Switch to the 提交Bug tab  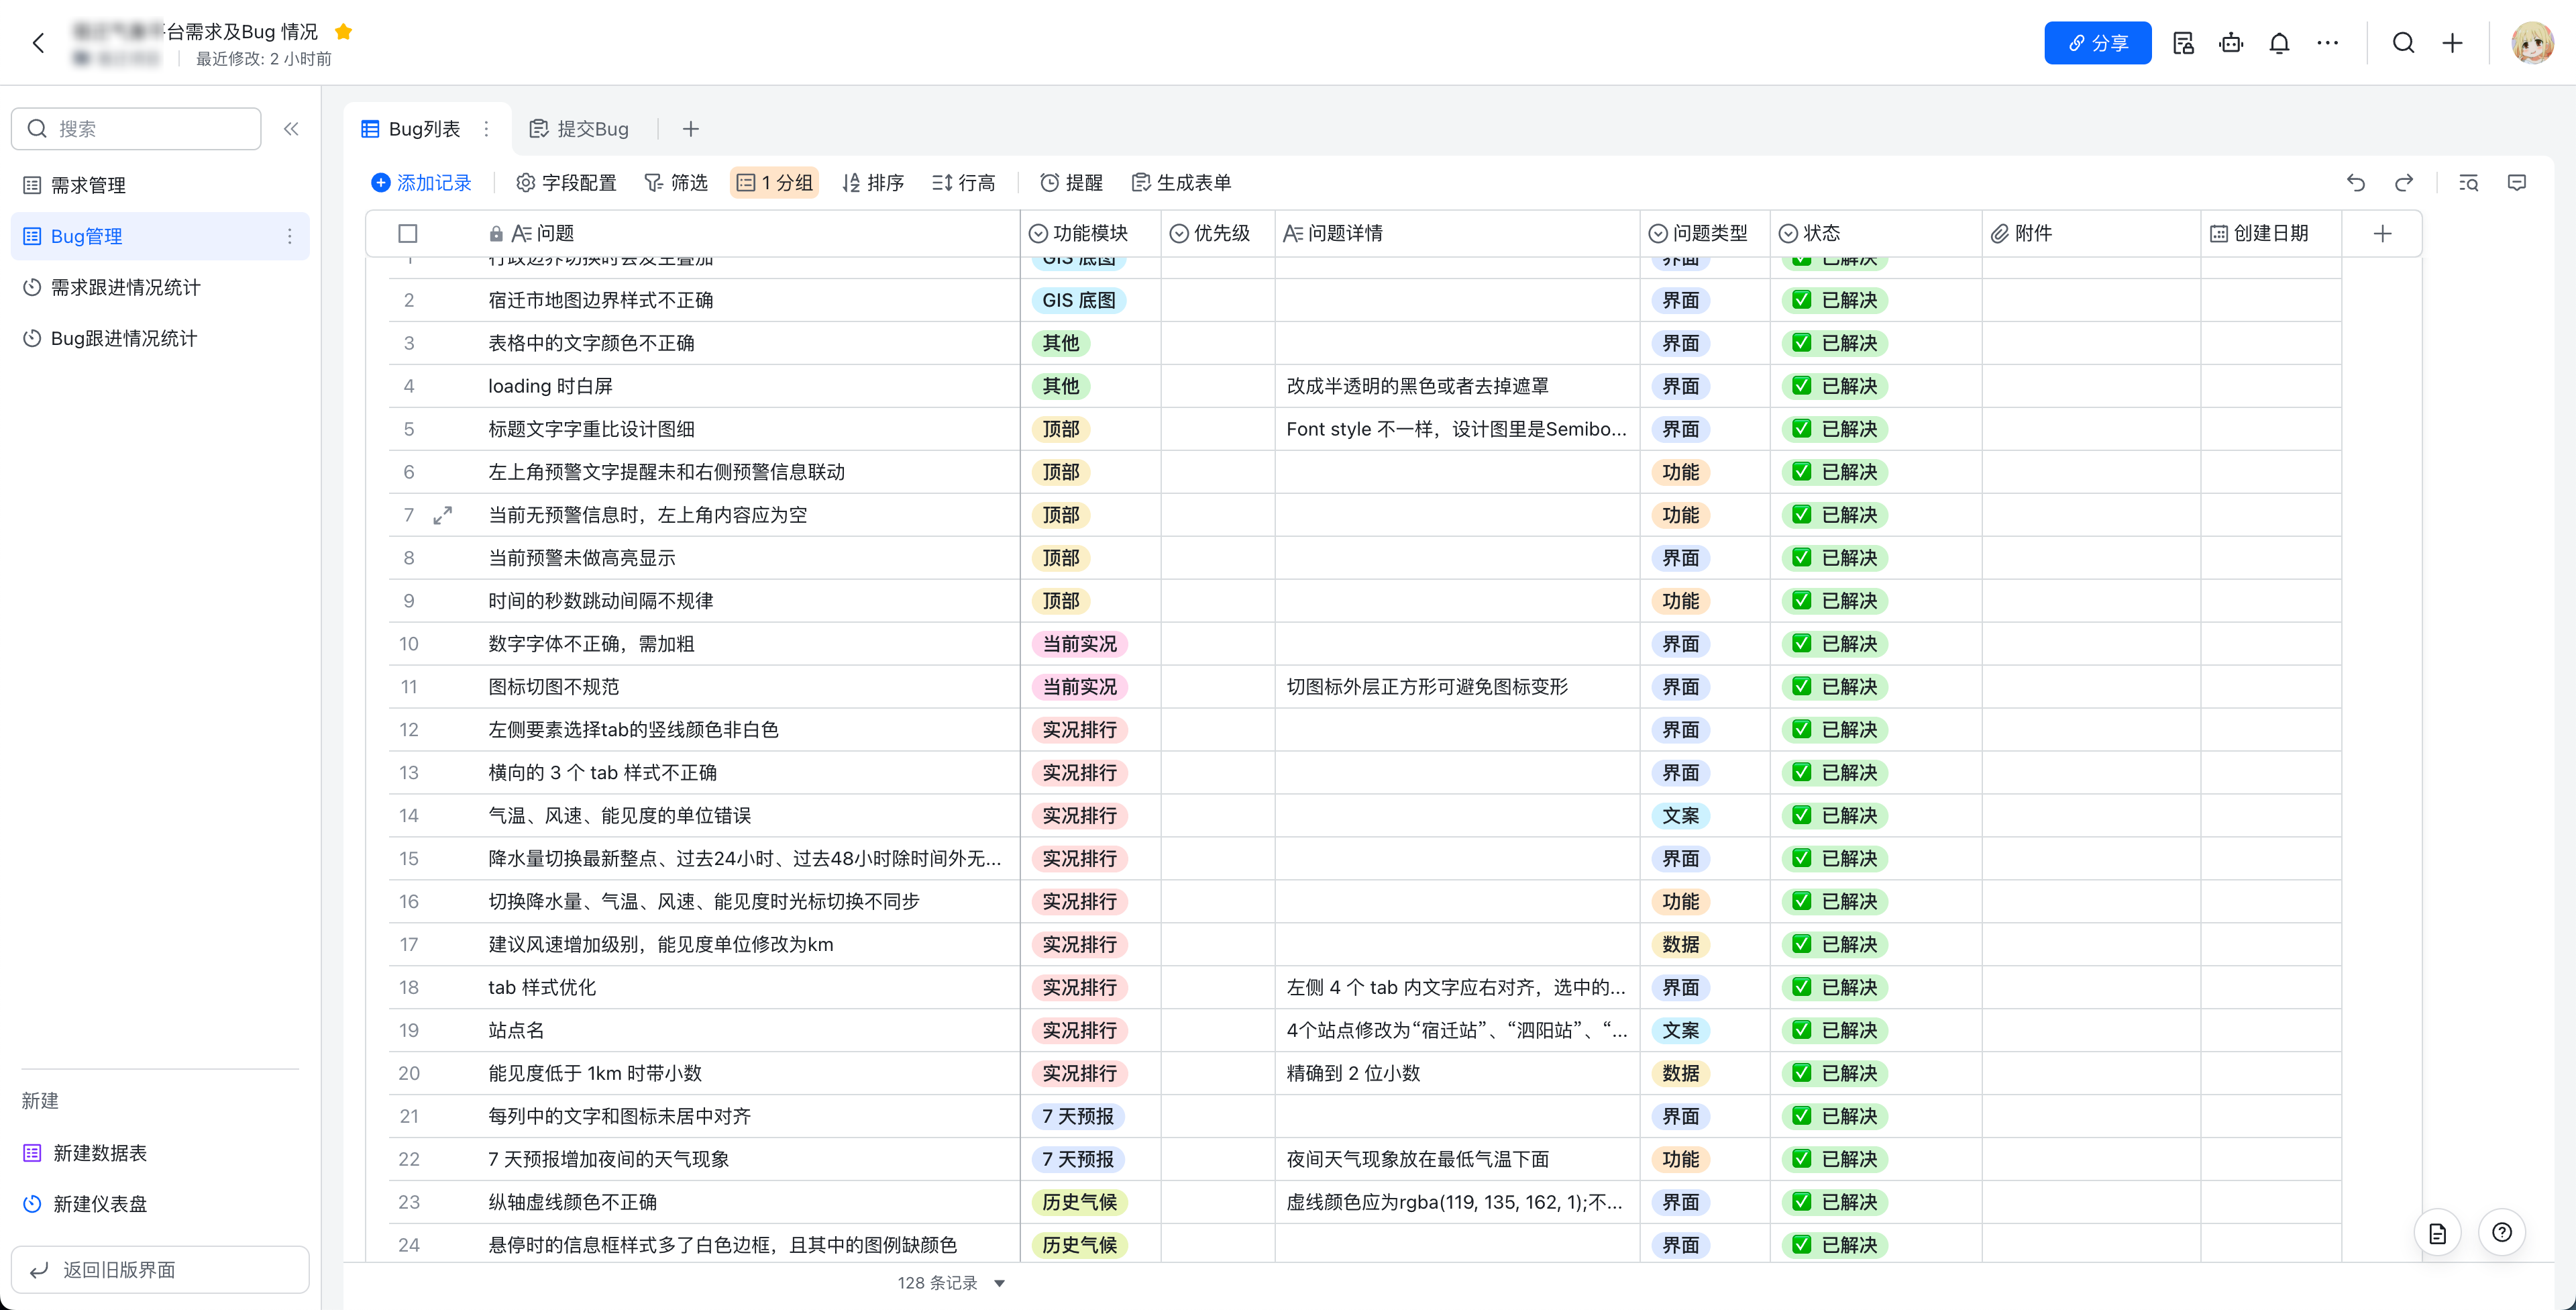[580, 128]
